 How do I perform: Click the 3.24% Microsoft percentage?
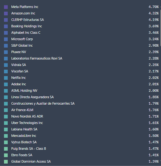point(154,39)
